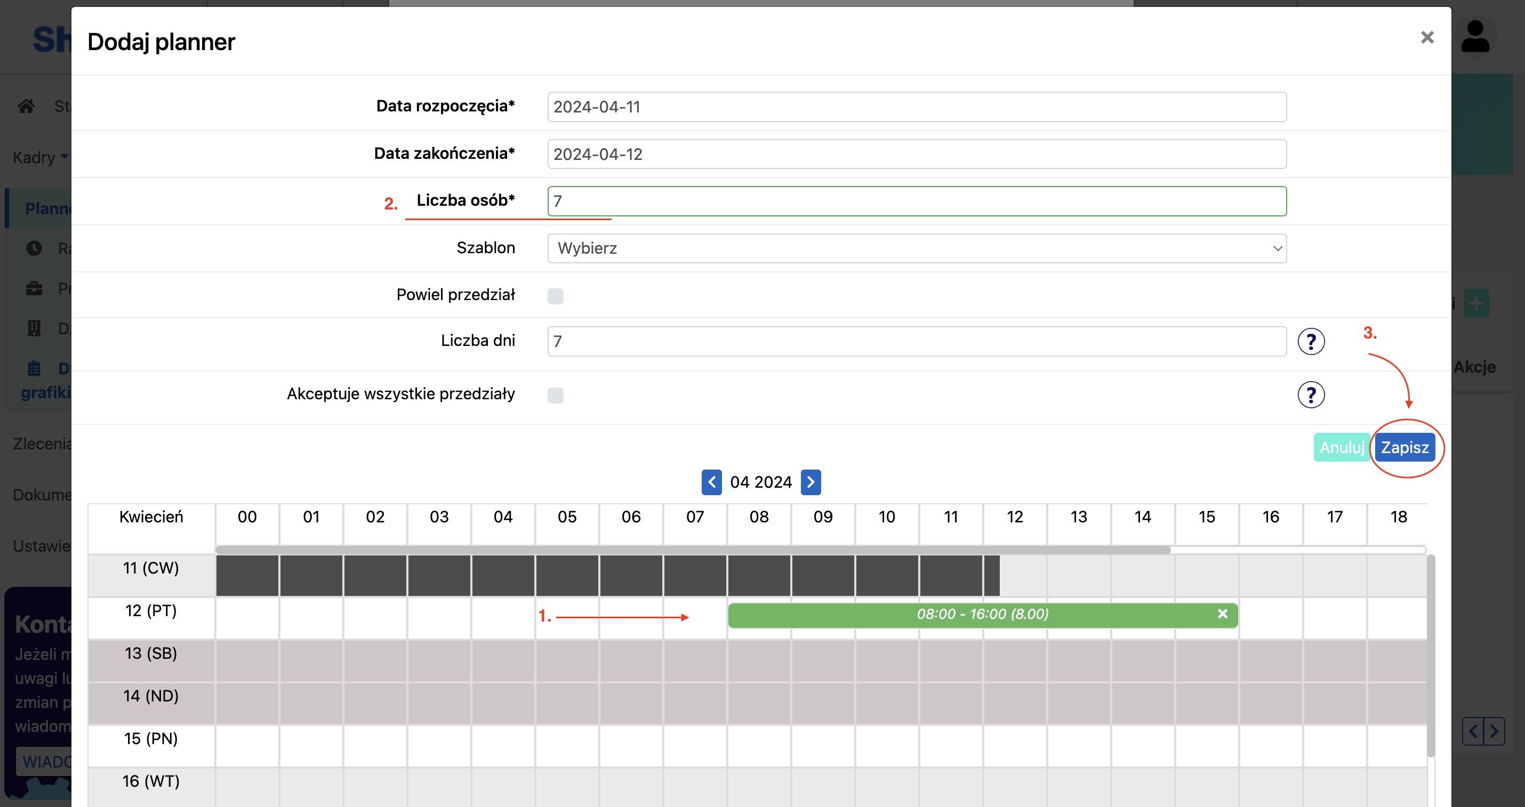Screen dimensions: 1525x807
Task: Click background pager left arrow
Action: pos(1473,731)
